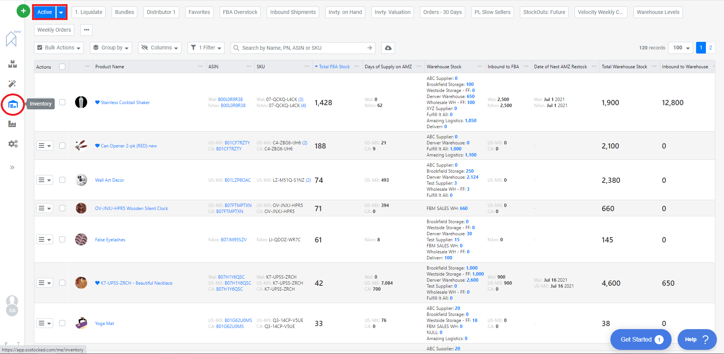Switch to the Inbound Shipments view tab
The image size is (724, 354).
coord(293,12)
